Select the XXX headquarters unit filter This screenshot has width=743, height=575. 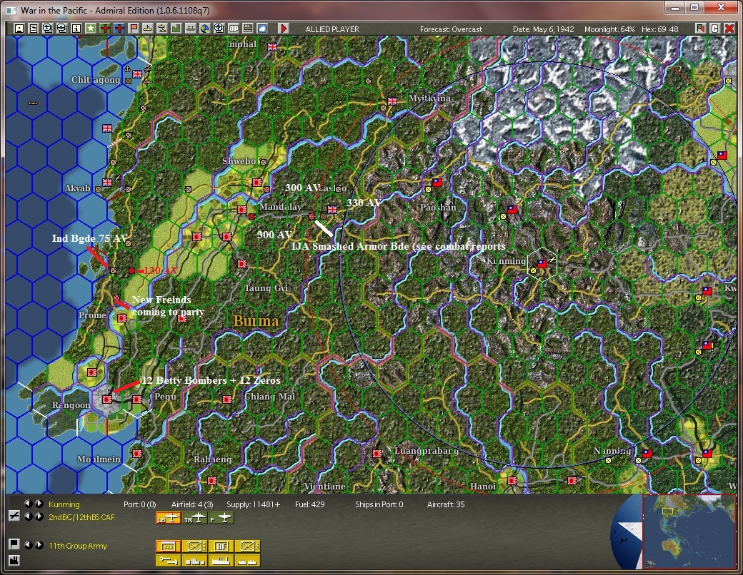(168, 546)
